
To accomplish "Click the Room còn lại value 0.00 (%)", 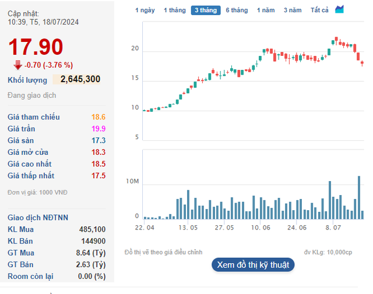I will (92, 277).
